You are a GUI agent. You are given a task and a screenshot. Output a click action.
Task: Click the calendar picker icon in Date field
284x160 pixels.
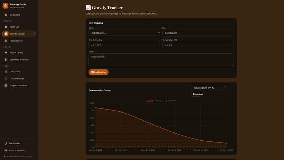coord(230,33)
